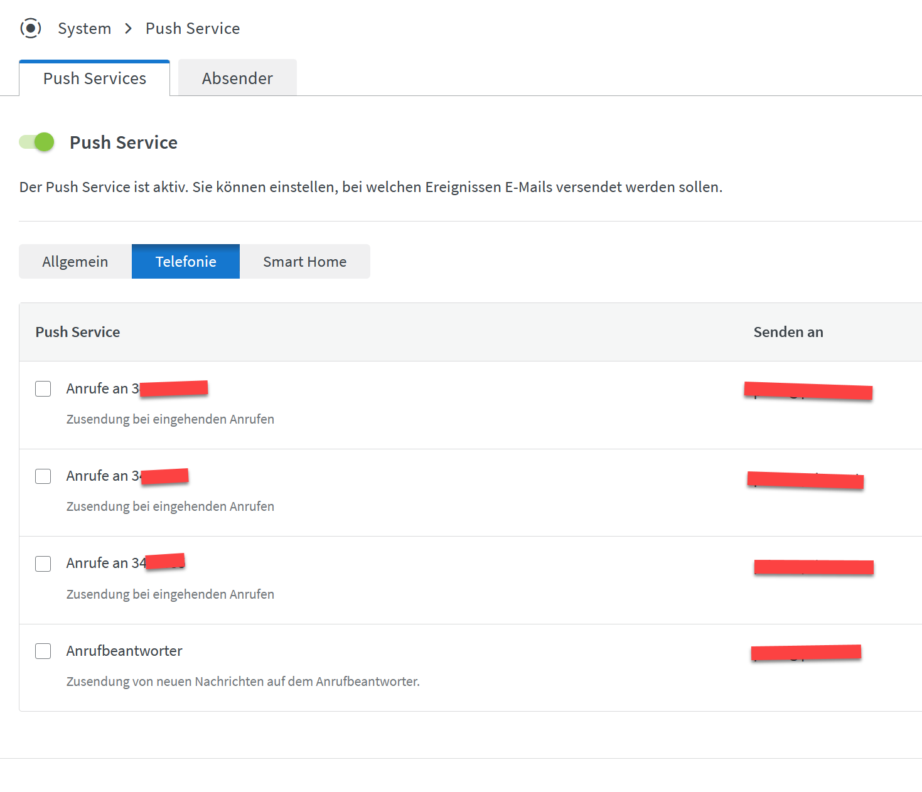Click the breadcrumb chevron arrow after System
The height and width of the screenshot is (792, 922).
[129, 28]
